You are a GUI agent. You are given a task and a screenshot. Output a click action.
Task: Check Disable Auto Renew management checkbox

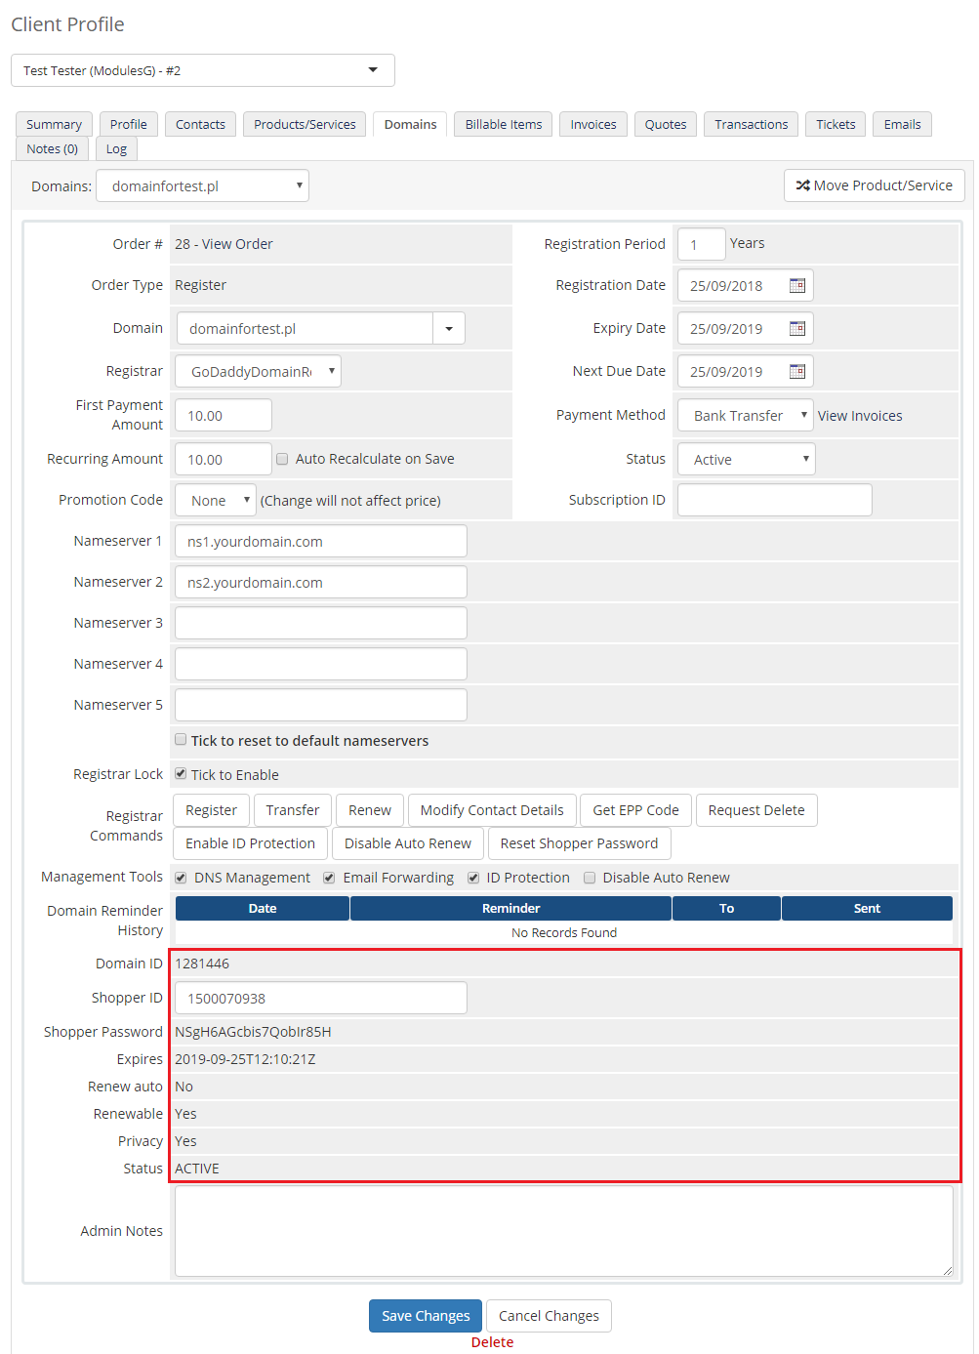click(590, 878)
